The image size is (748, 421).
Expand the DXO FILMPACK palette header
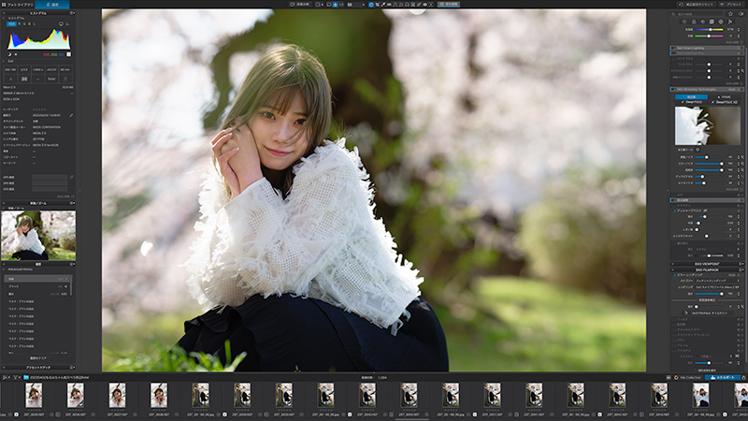707,269
